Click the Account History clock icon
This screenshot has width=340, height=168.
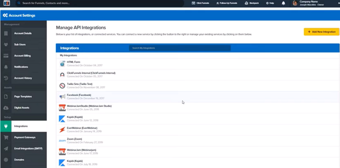[6, 78]
